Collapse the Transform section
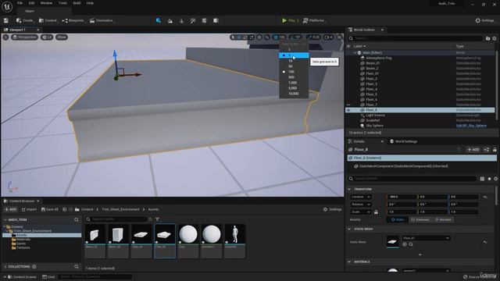Viewport: 500px width, 281px height. coord(349,189)
